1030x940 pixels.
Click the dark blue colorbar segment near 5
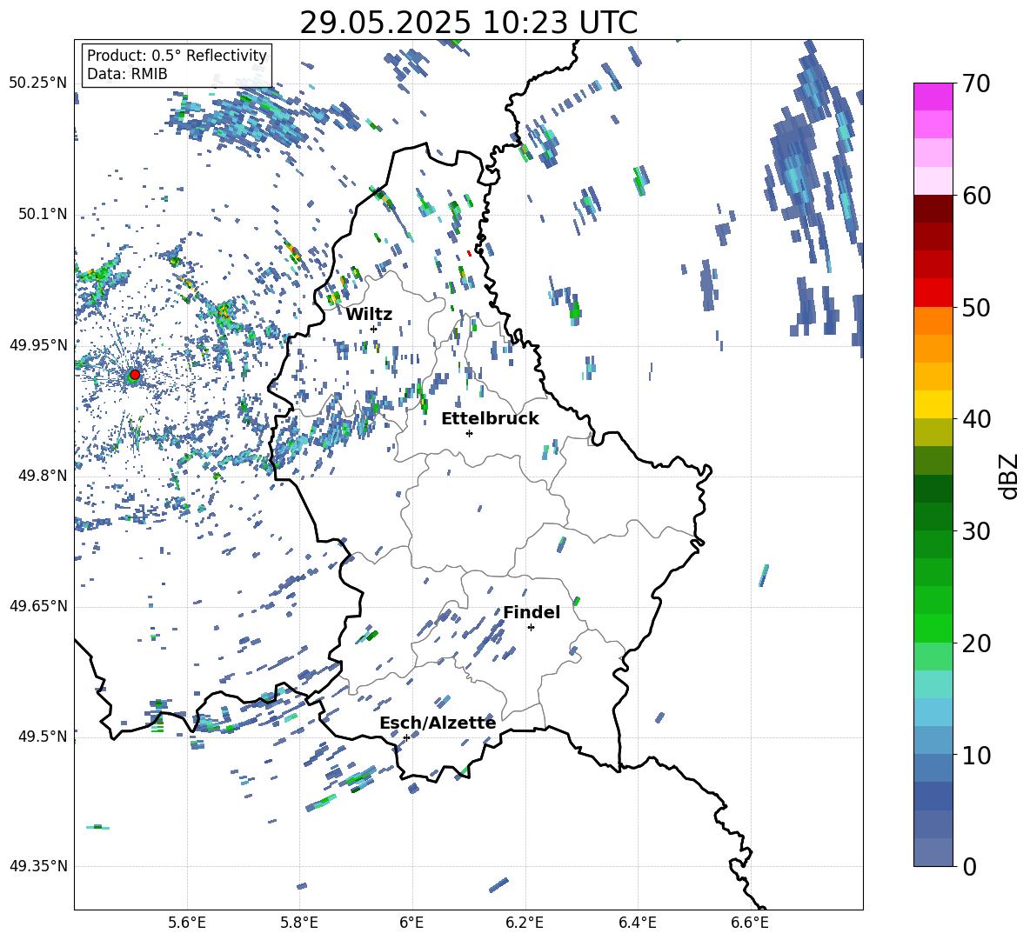click(x=933, y=796)
